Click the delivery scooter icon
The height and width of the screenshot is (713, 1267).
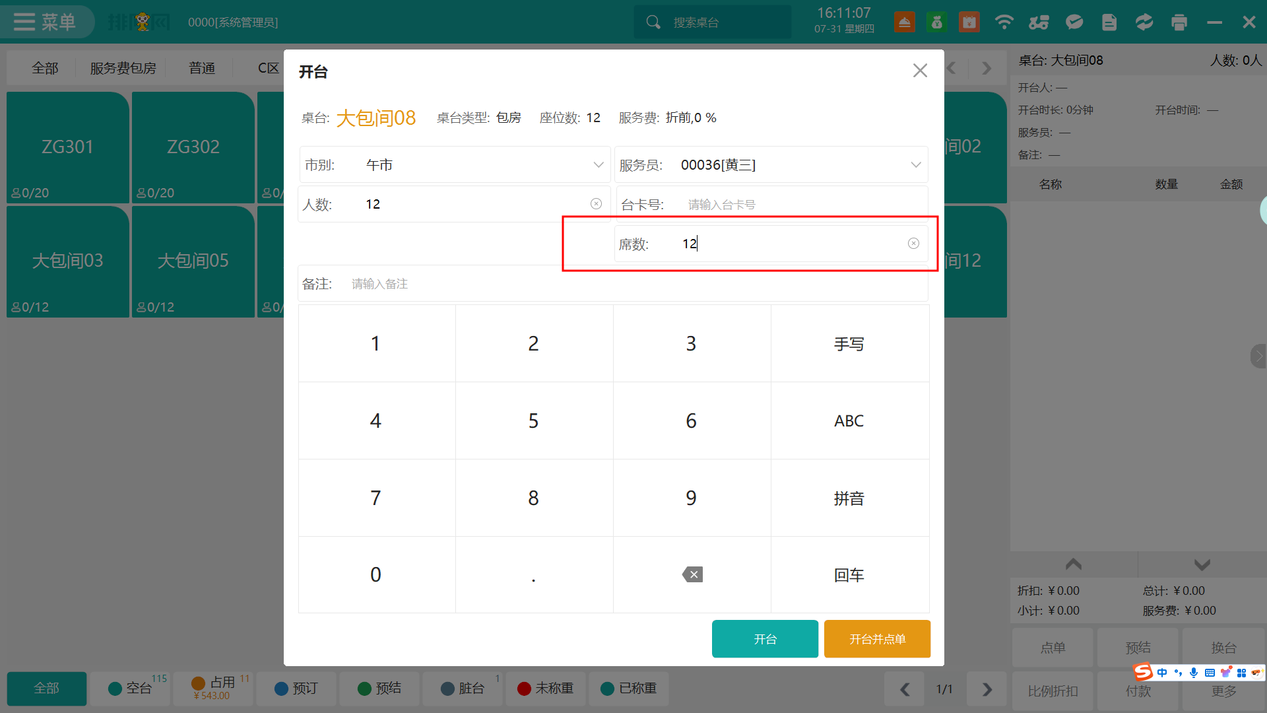pos(1039,22)
